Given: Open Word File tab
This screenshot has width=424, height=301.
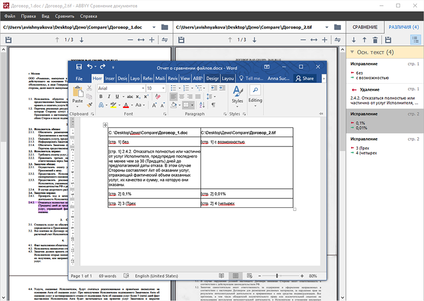Looking at the screenshot, I should click(79, 78).
